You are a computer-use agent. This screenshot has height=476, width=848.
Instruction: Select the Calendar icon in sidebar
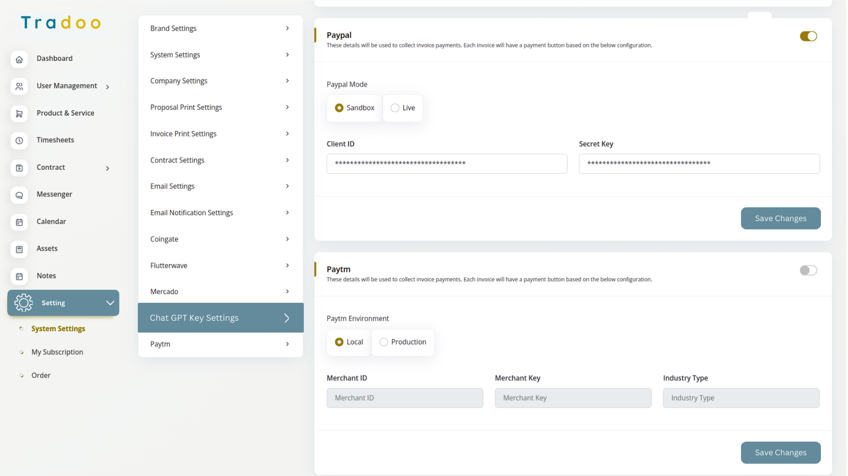click(19, 222)
